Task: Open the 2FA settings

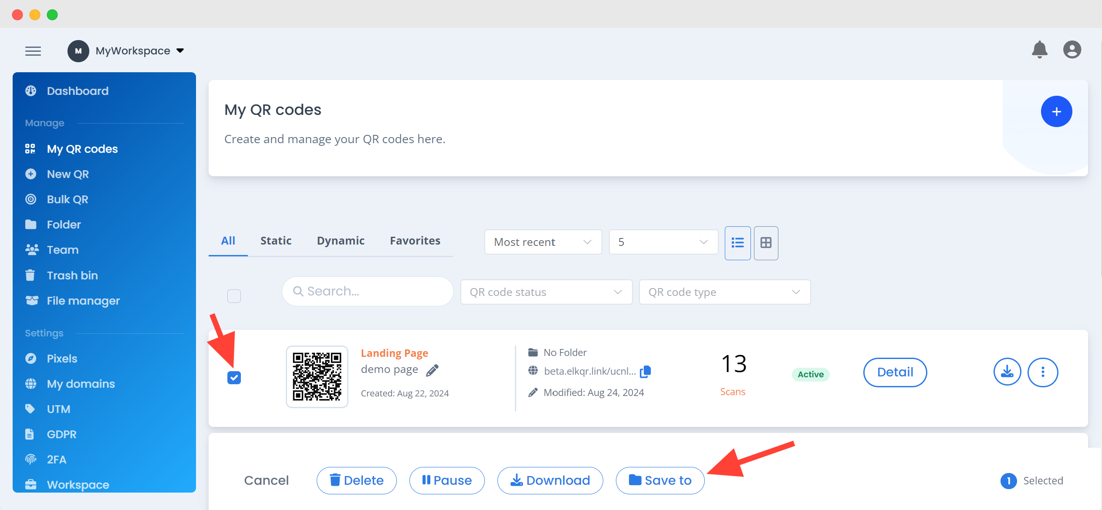Action: 56,459
